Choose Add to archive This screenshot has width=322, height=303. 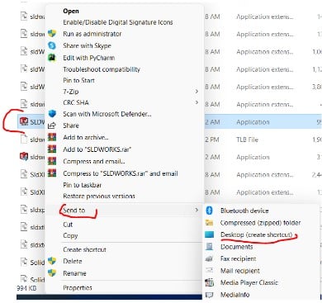(x=86, y=137)
